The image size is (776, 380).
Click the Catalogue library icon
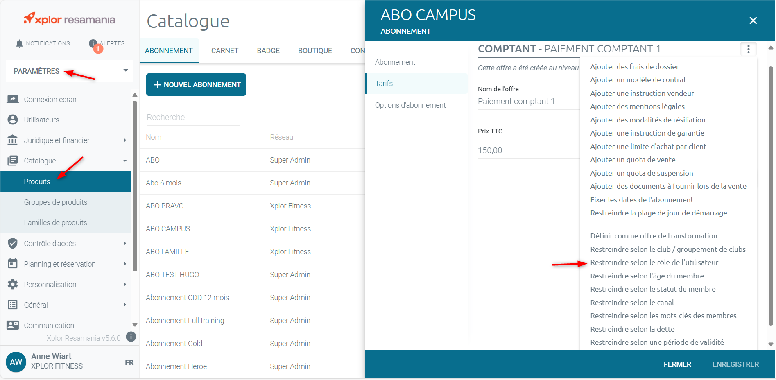(13, 161)
